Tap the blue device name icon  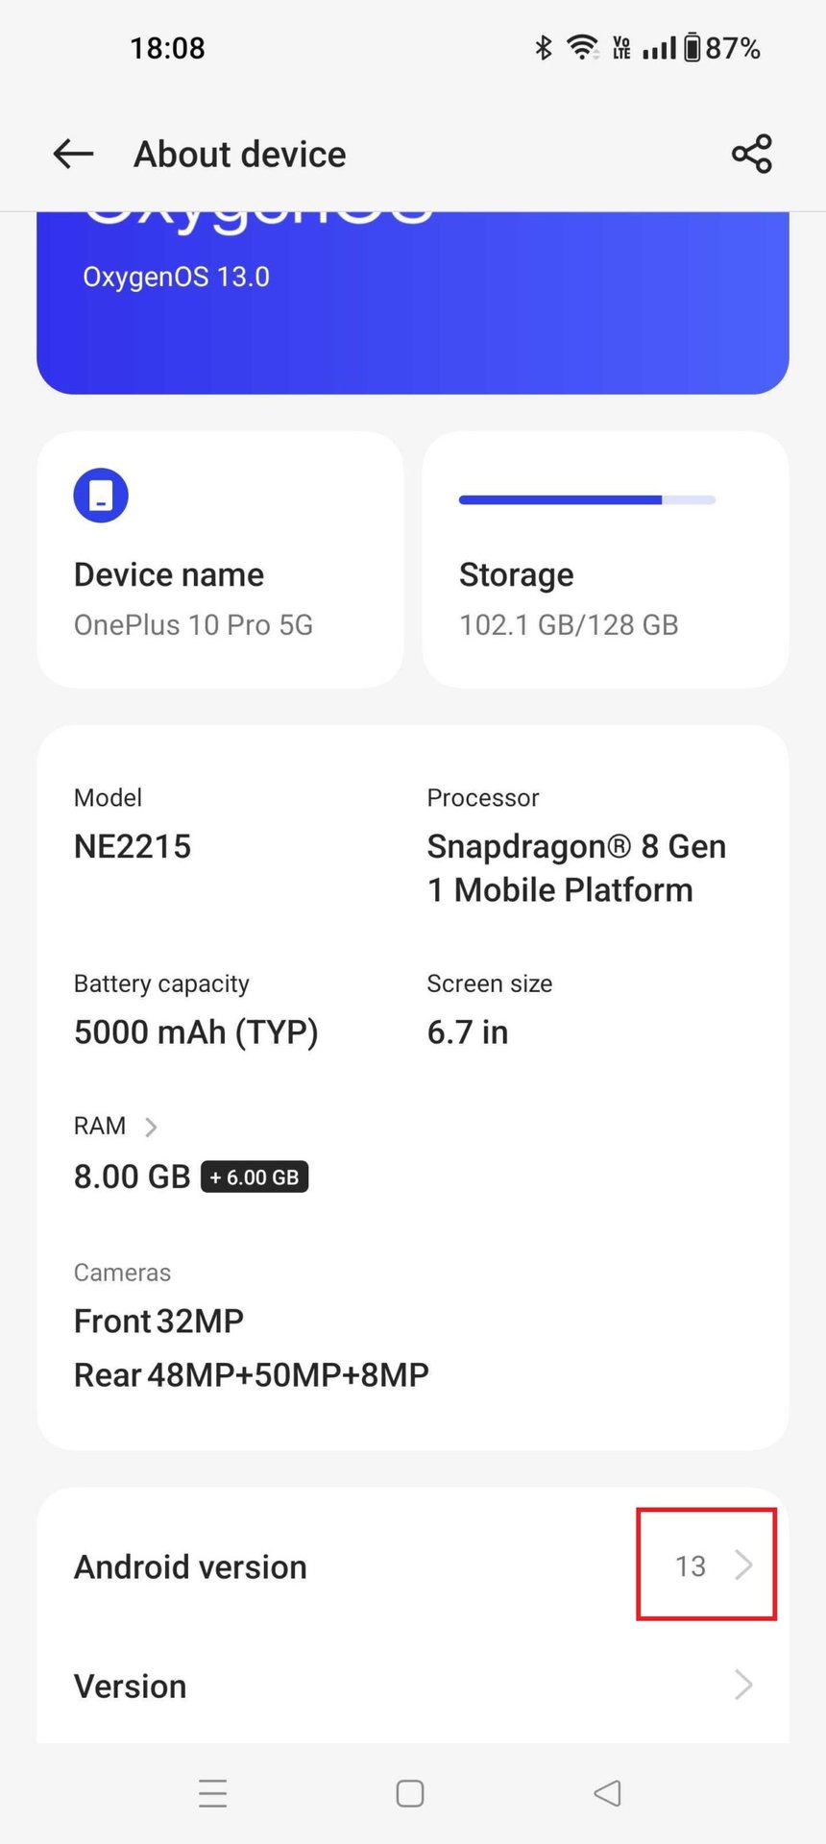pos(101,496)
